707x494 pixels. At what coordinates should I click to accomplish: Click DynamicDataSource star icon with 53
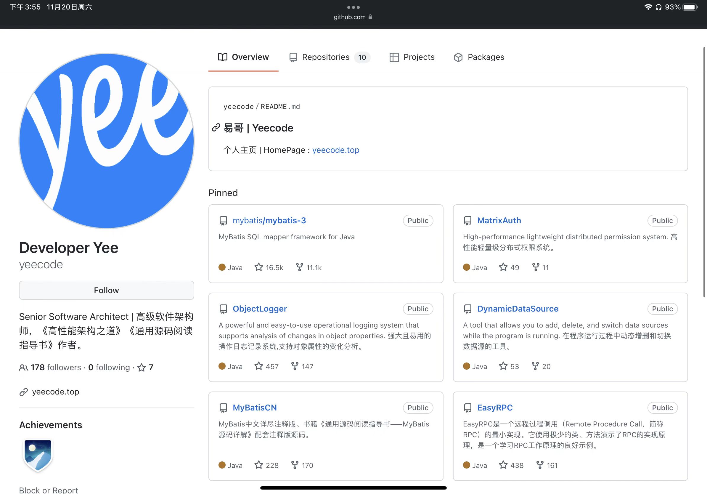503,366
